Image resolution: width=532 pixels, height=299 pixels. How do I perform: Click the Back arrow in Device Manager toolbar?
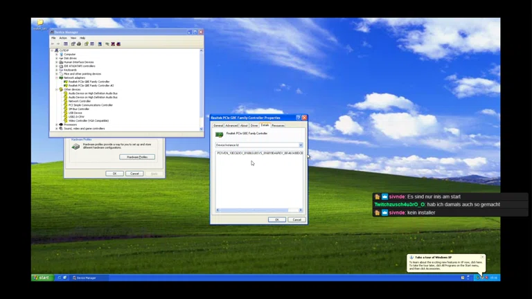coord(53,44)
